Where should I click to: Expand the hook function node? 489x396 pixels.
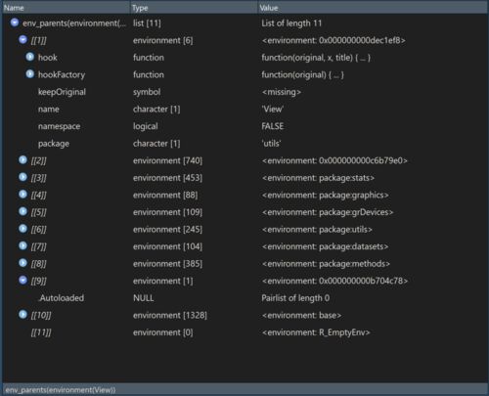tap(30, 57)
